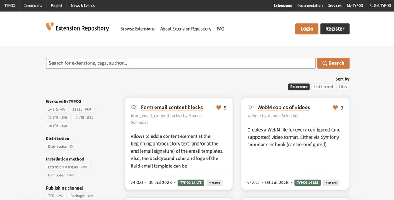Viewport: 394px width, 200px height.
Task: Sort results by Likes
Action: click(343, 87)
